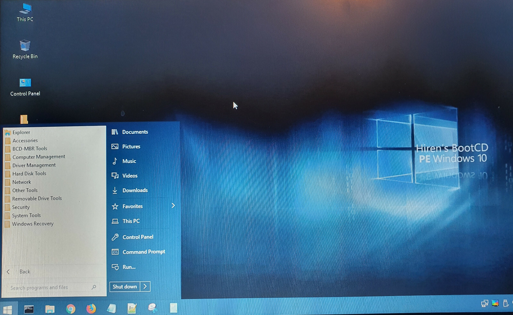Image resolution: width=513 pixels, height=315 pixels.
Task: Expand the Shut down options arrow
Action: 145,286
